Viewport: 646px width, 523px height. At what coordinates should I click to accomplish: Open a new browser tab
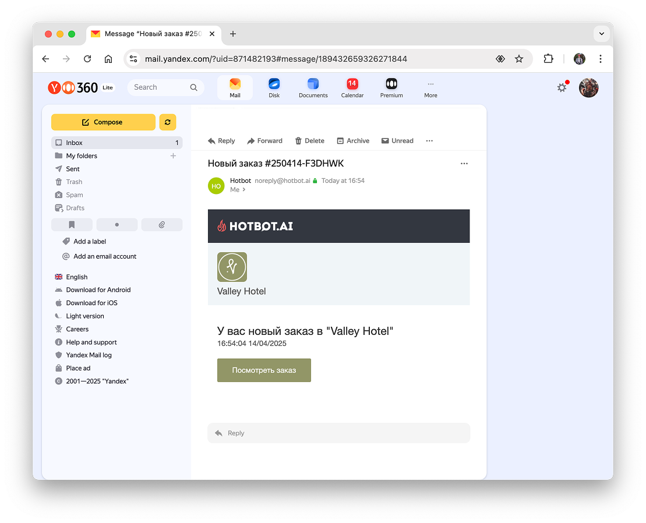[233, 34]
